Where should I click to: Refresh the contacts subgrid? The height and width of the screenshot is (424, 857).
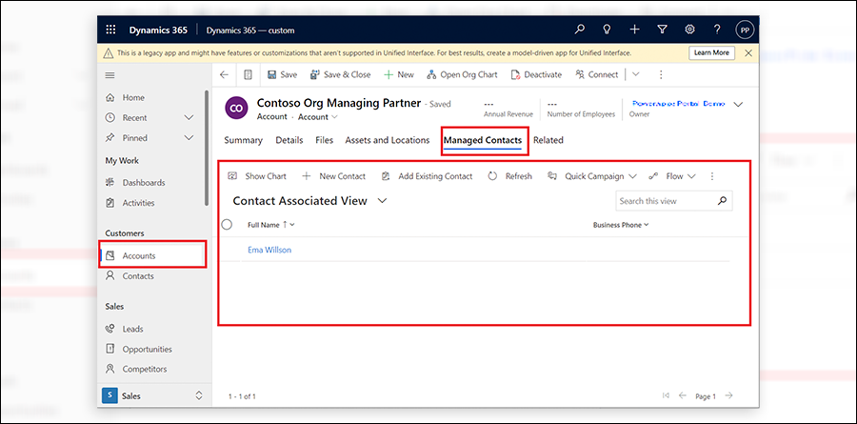pyautogui.click(x=510, y=176)
